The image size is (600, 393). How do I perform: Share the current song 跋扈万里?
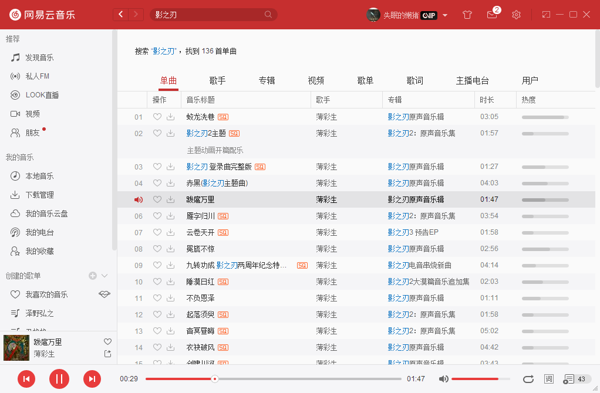(x=107, y=354)
